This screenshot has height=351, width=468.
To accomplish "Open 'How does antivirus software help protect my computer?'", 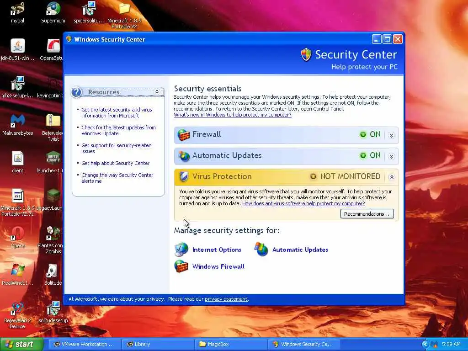I will pyautogui.click(x=303, y=203).
